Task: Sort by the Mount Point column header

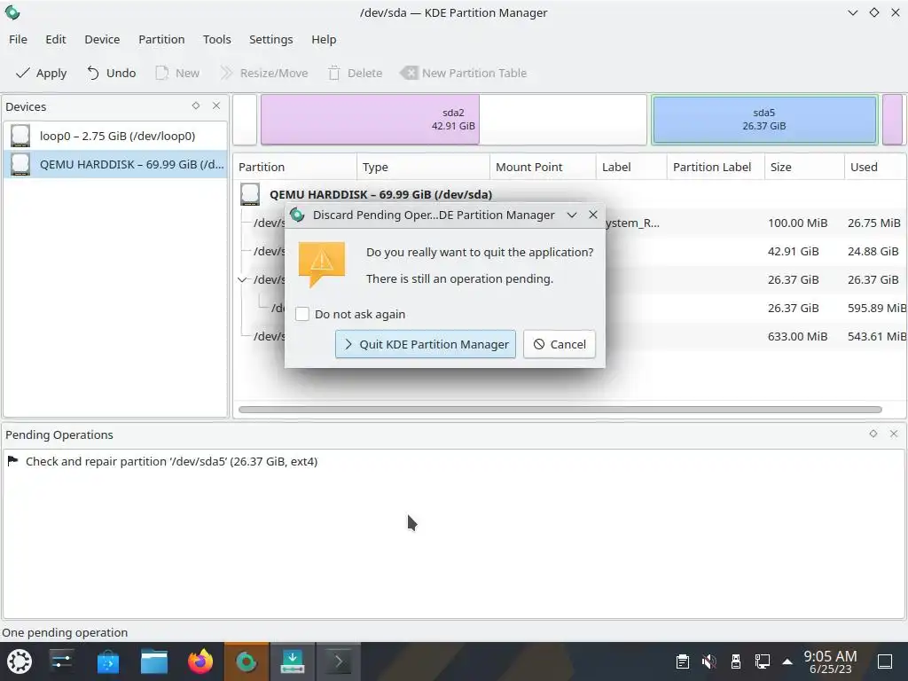Action: click(x=543, y=167)
